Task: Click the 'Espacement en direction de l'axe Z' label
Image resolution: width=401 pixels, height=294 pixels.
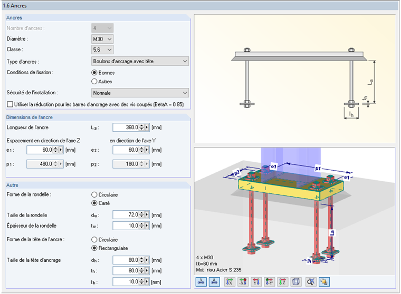Action: (x=43, y=141)
